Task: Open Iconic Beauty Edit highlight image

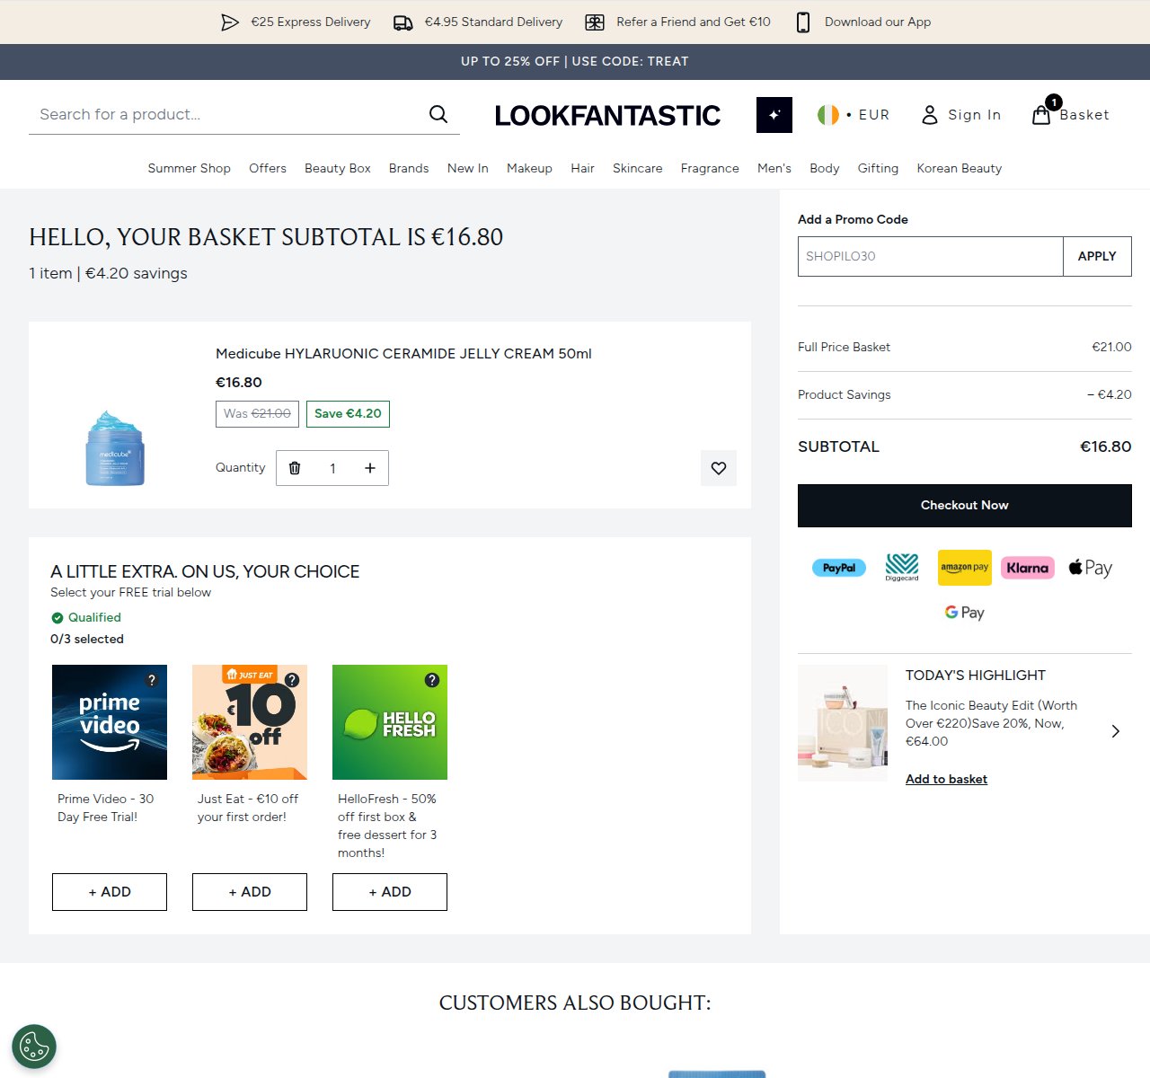Action: 843,723
